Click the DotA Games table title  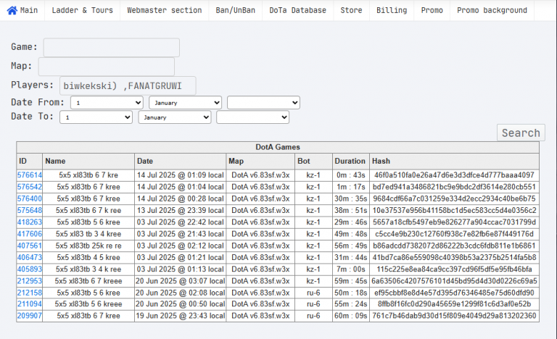278,147
